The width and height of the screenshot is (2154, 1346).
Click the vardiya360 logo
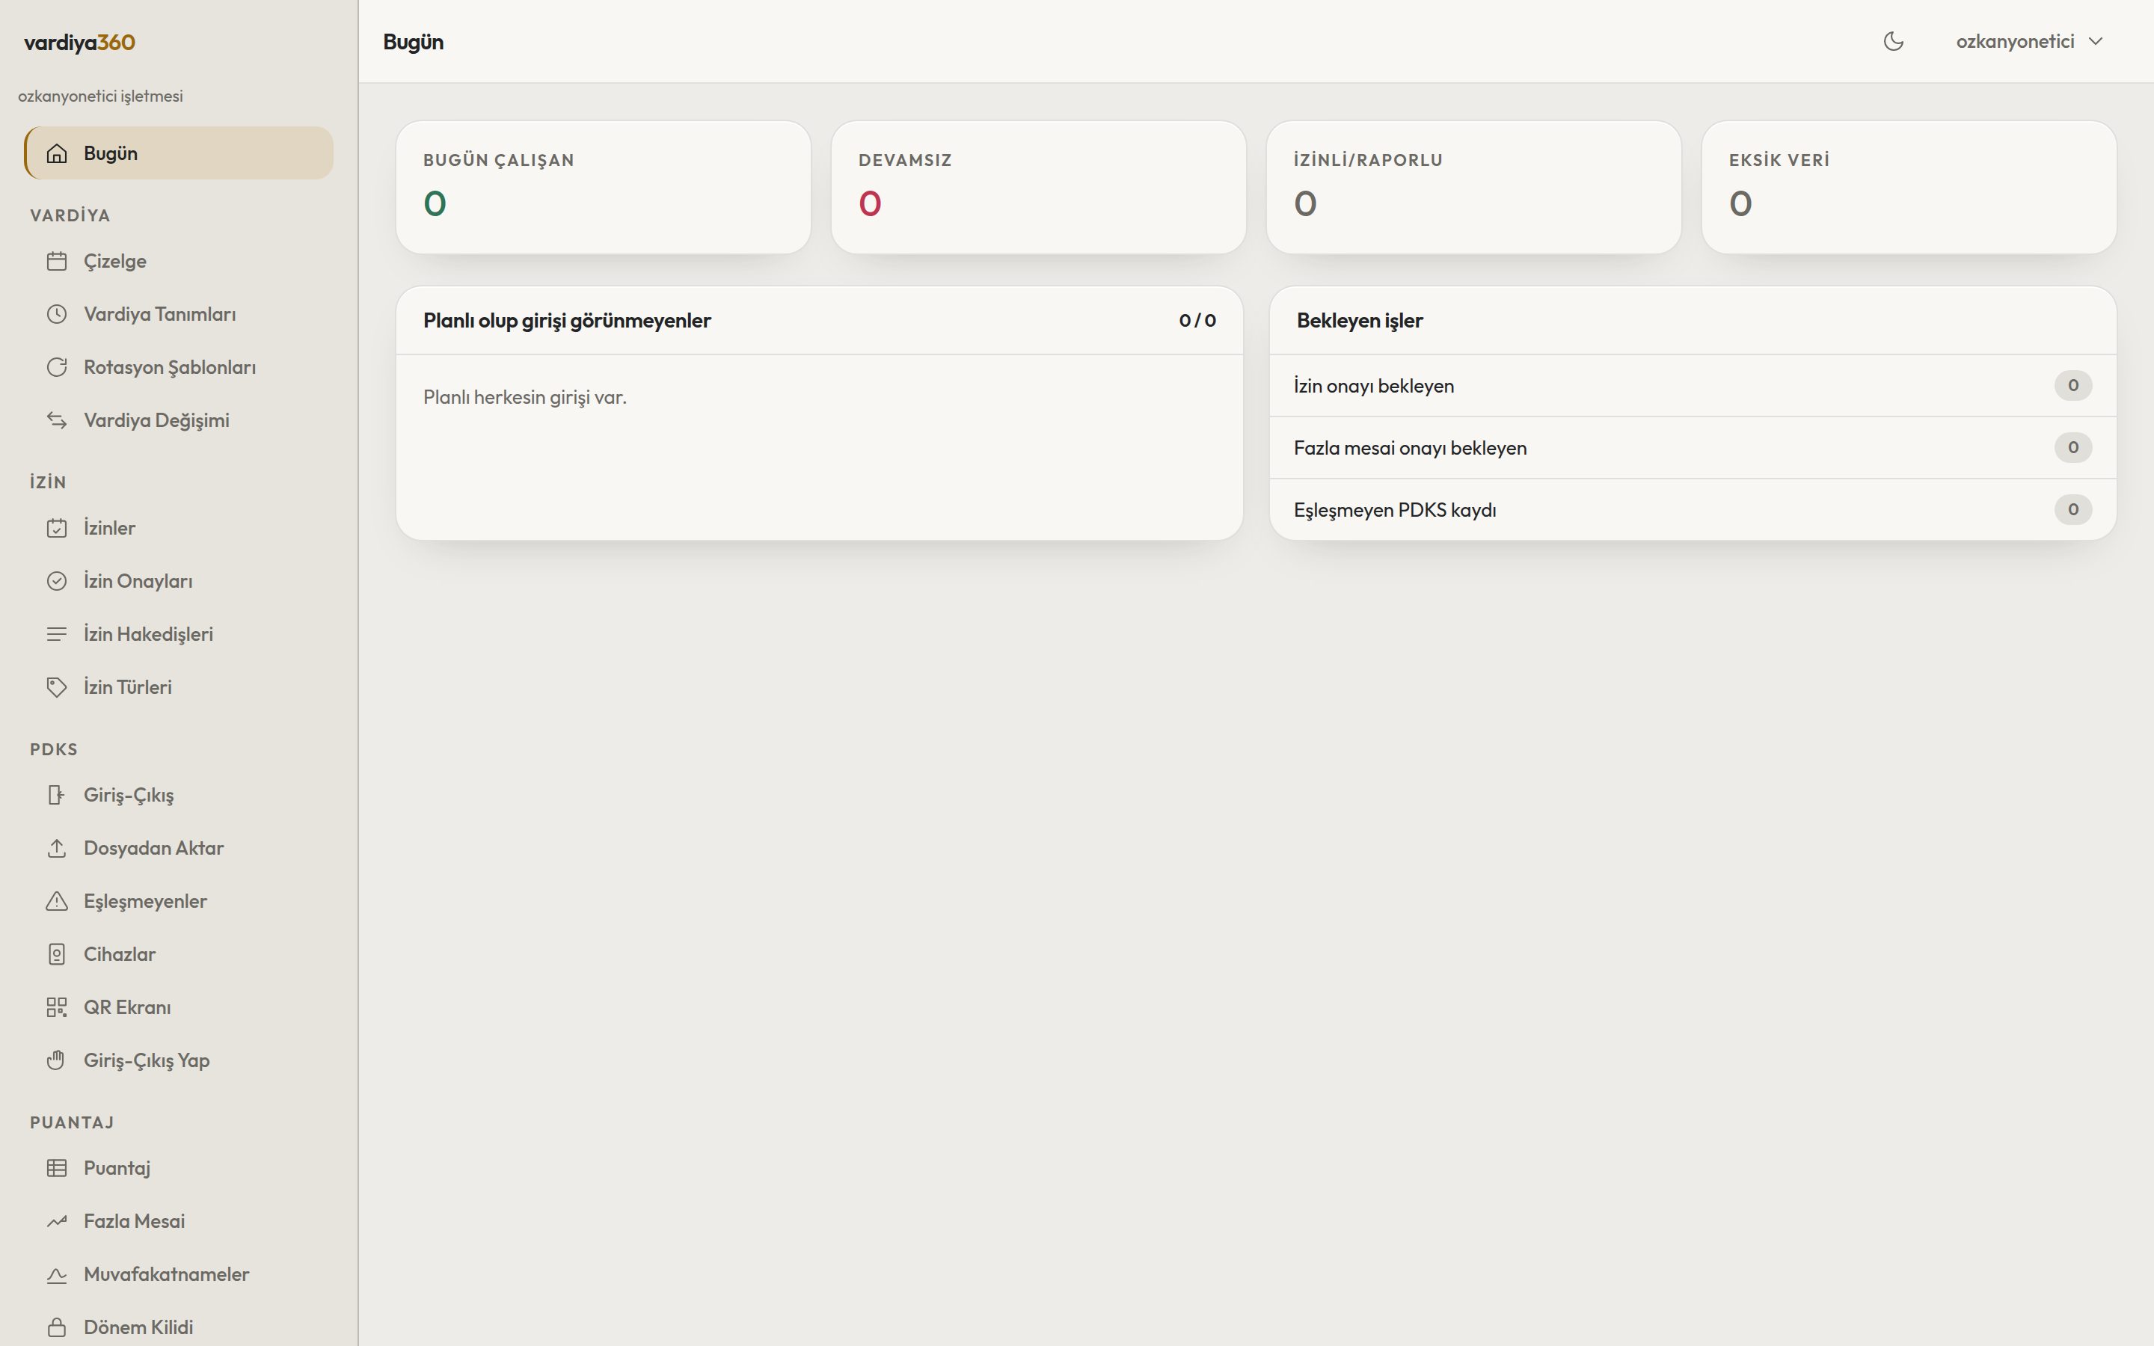pos(79,42)
